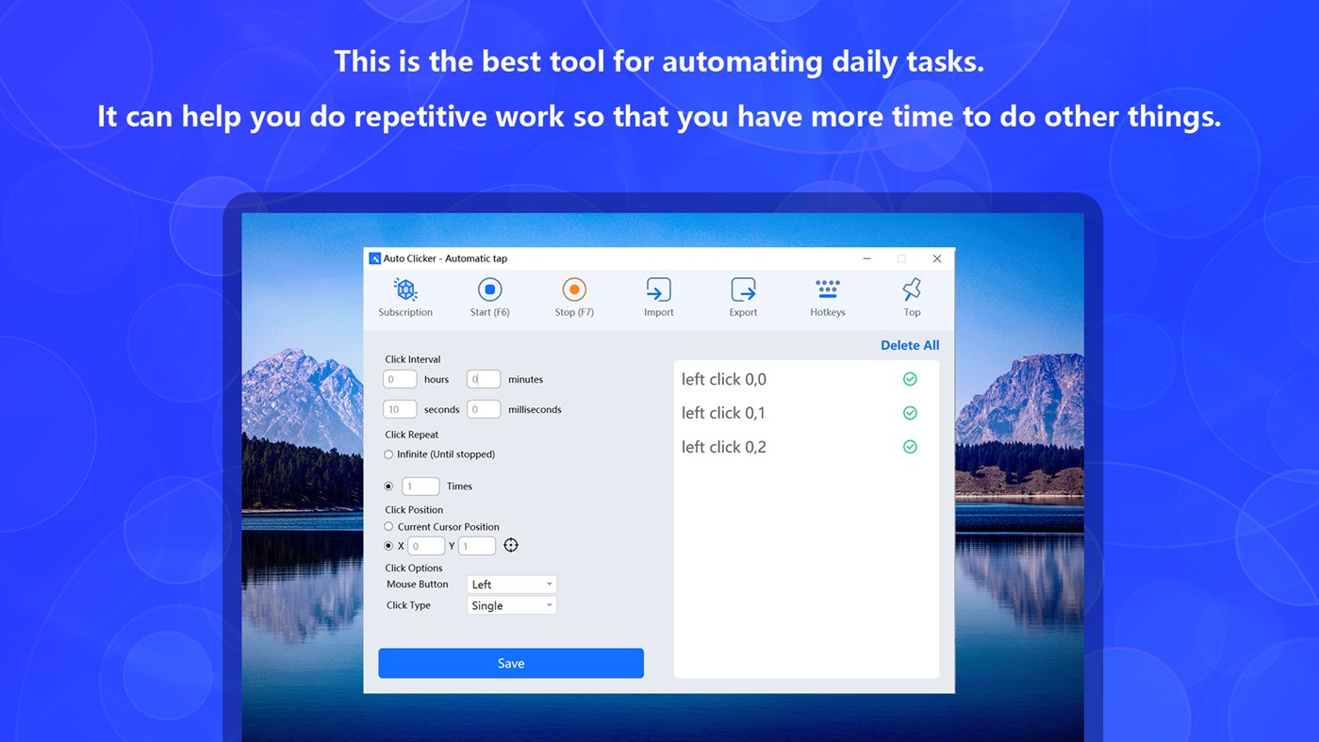This screenshot has height=742, width=1319.
Task: Focus the minutes input field
Action: [484, 379]
